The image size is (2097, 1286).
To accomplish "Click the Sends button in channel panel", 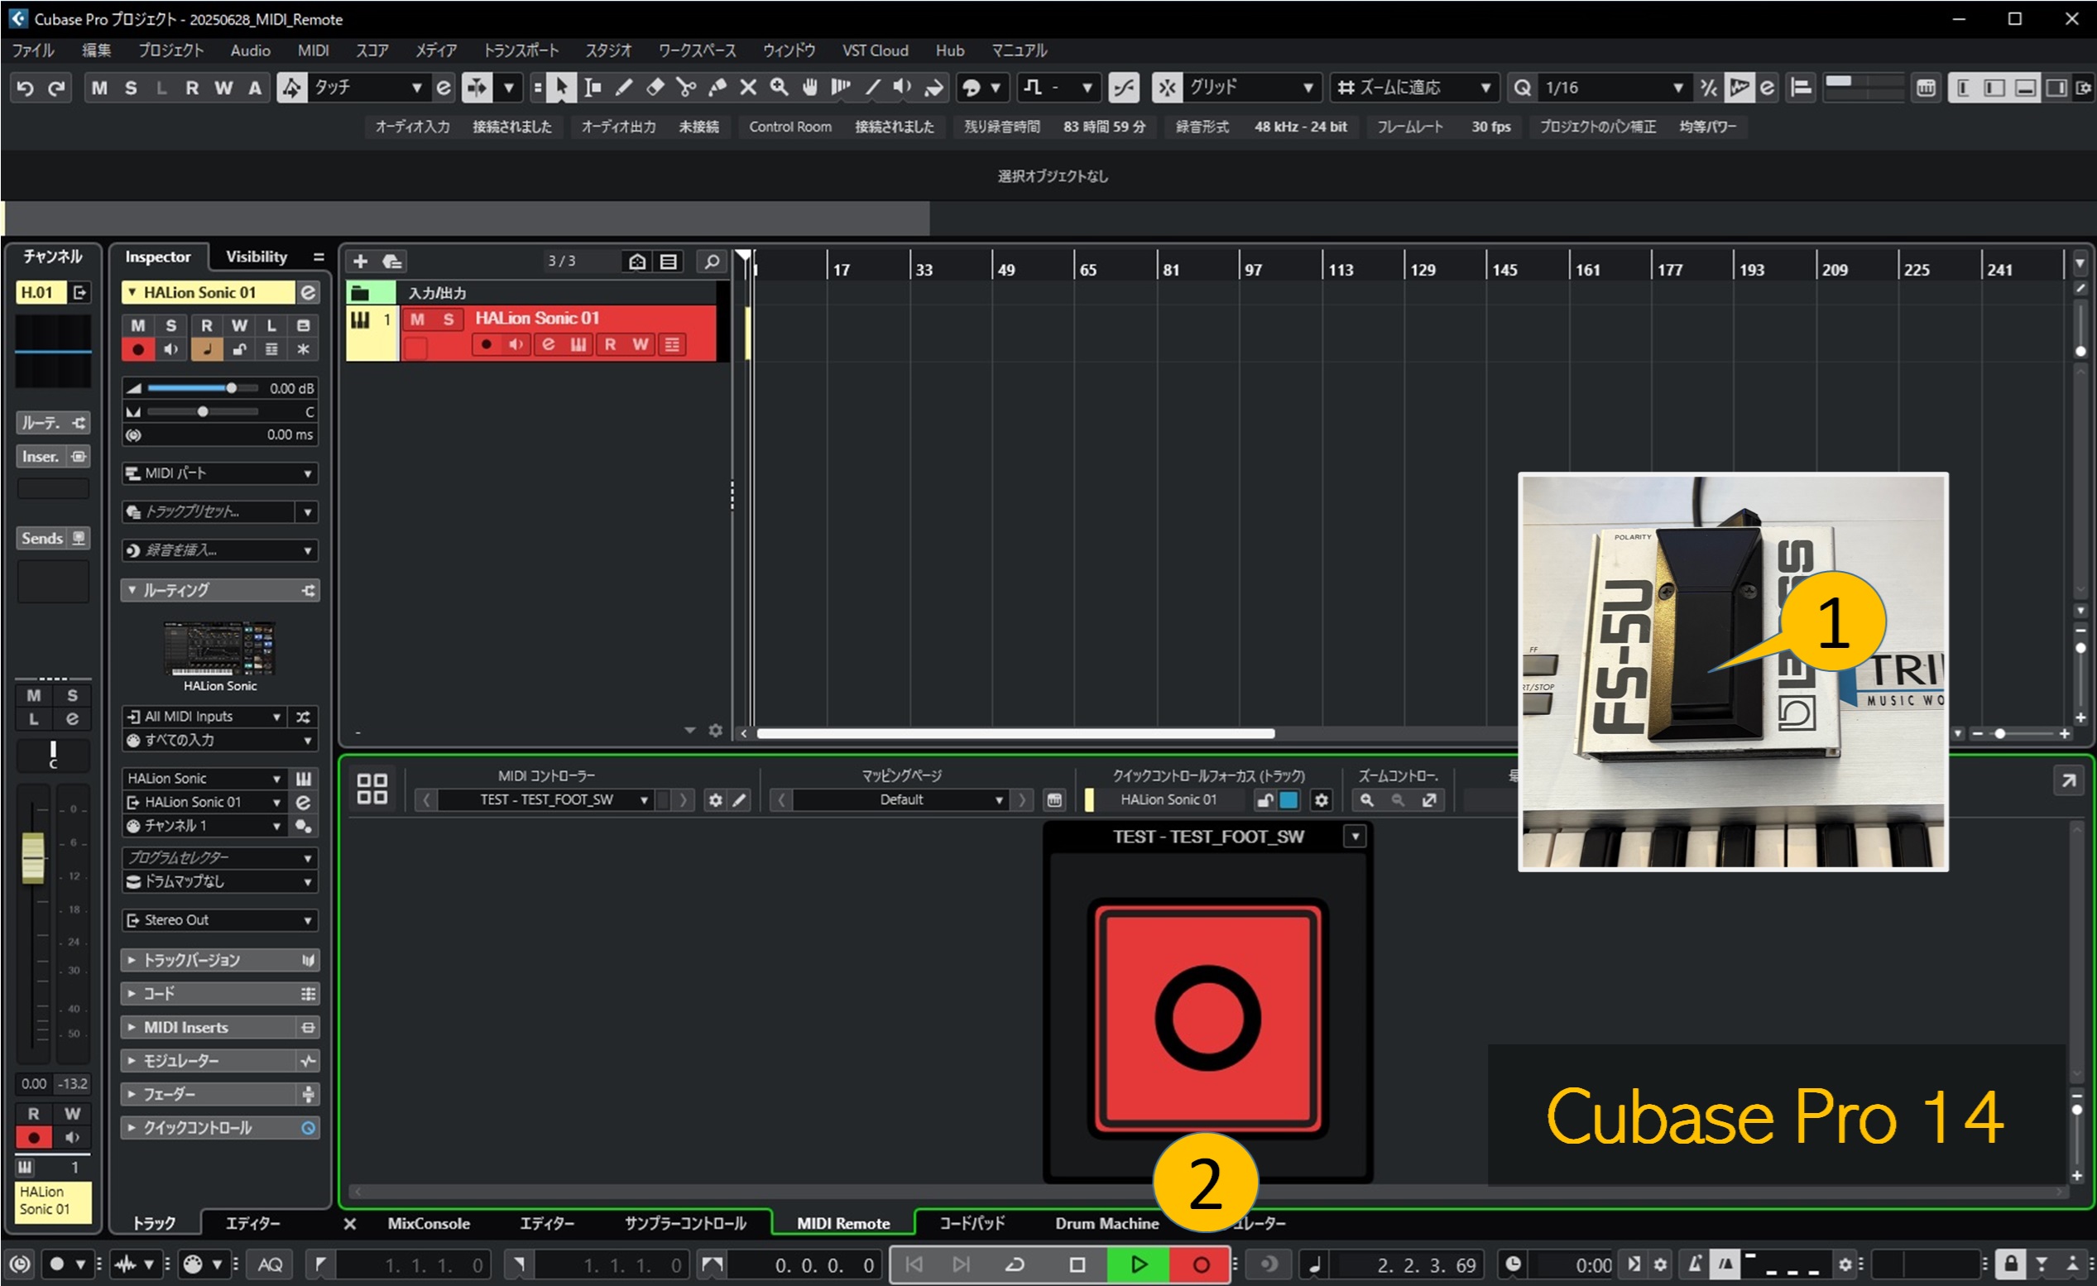I will point(53,539).
